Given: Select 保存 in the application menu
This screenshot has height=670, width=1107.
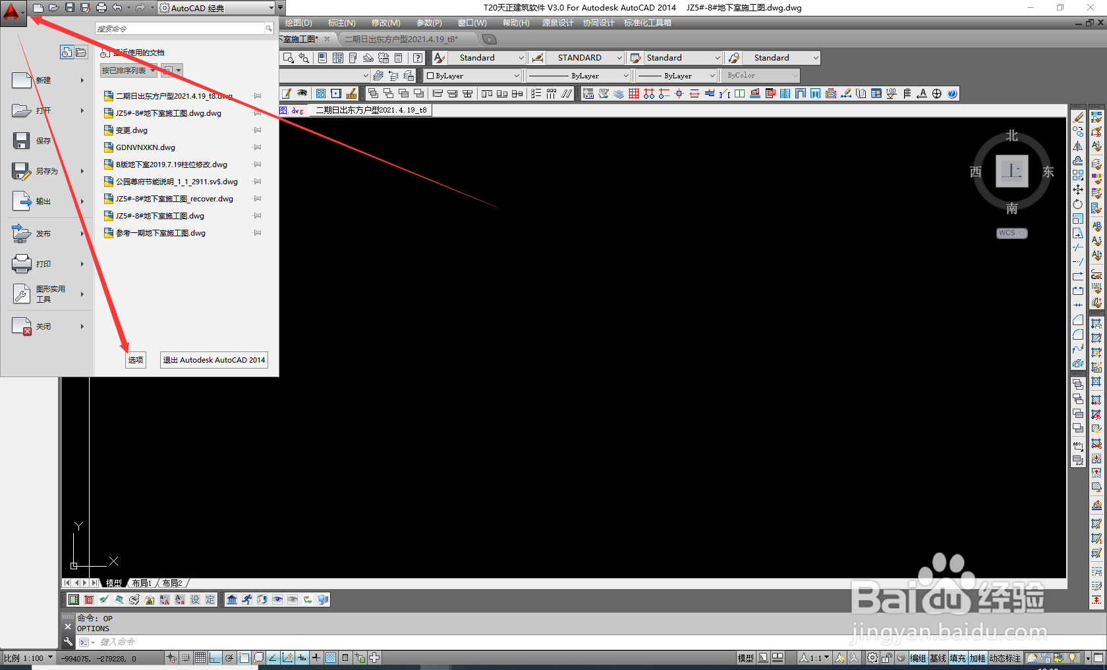Looking at the screenshot, I should [x=43, y=141].
